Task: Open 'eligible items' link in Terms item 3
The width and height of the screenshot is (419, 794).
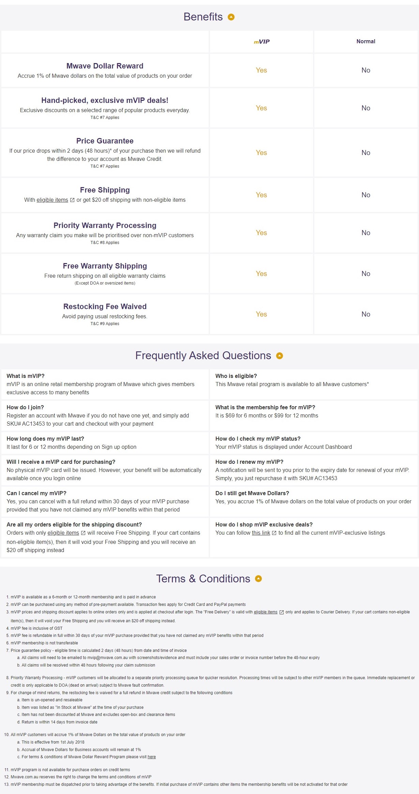Action: tap(266, 612)
